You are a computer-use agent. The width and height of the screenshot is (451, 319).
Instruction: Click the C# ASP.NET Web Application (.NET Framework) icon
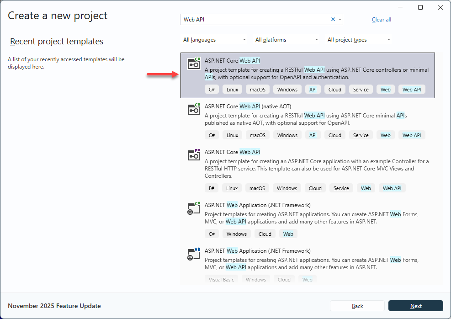194,208
